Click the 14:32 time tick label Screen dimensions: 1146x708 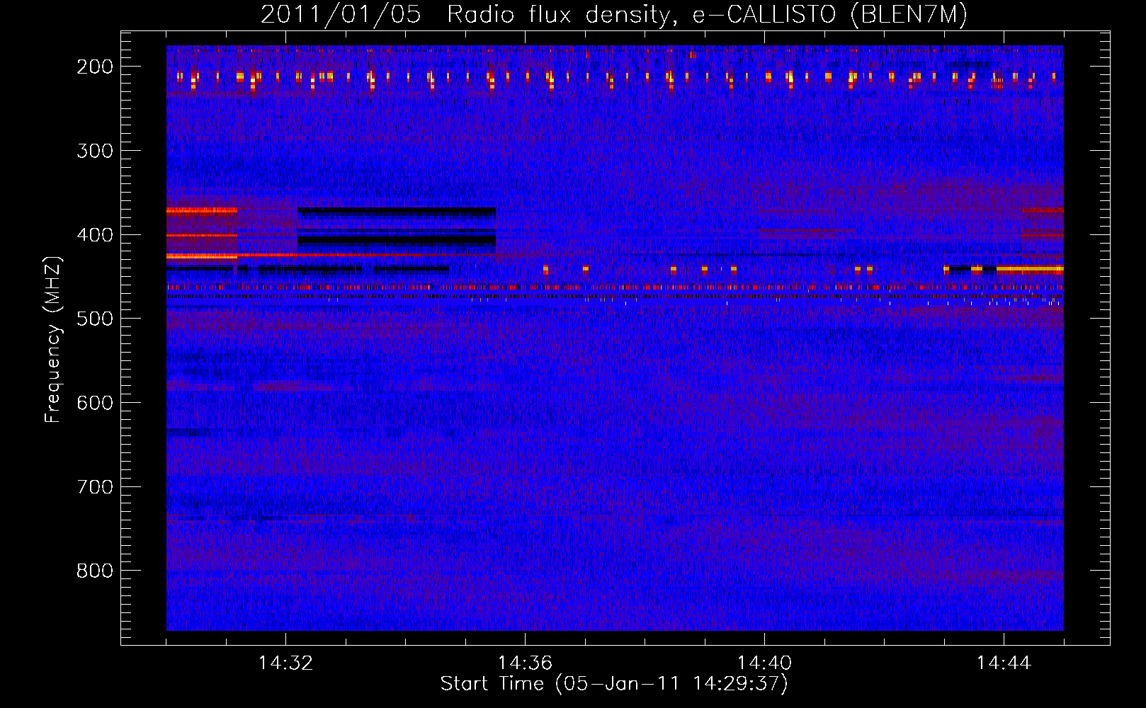coord(285,663)
